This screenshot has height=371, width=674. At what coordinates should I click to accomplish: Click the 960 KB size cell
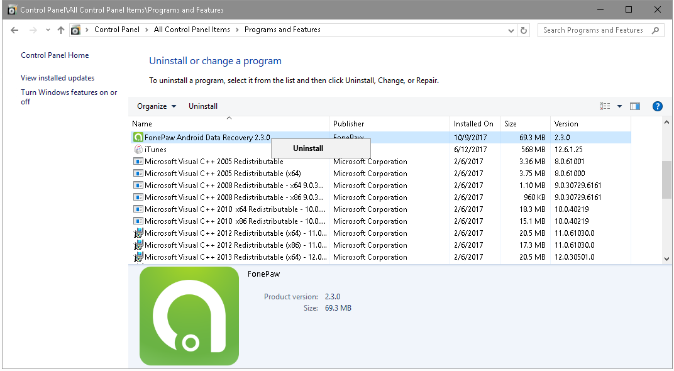(534, 197)
